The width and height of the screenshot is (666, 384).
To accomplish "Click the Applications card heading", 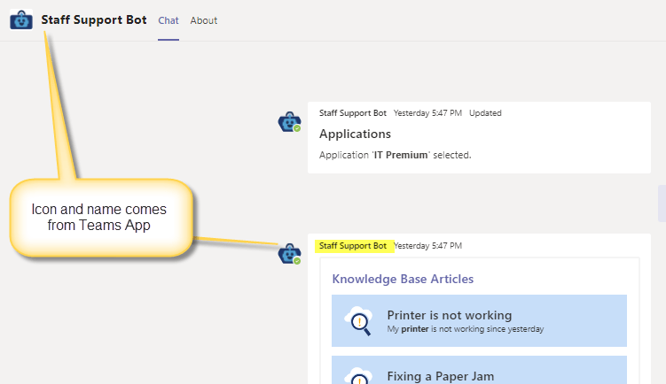I will coord(355,134).
